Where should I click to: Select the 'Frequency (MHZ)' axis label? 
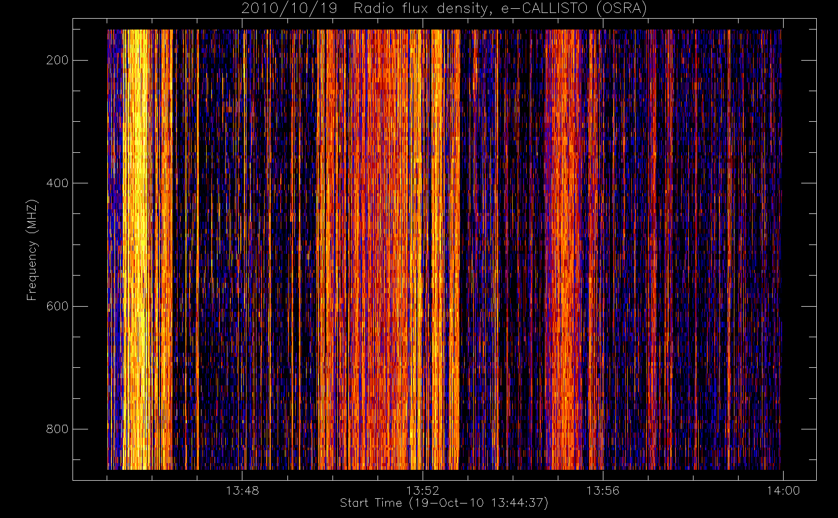click(x=32, y=250)
